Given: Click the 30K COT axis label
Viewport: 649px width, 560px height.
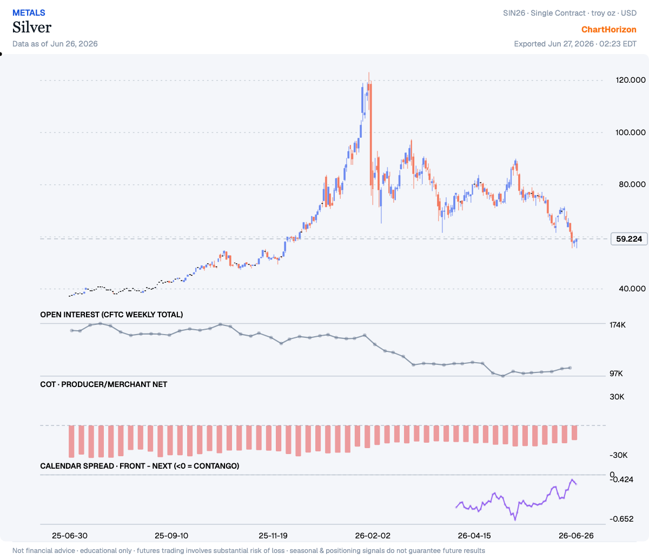Looking at the screenshot, I should click(x=617, y=397).
